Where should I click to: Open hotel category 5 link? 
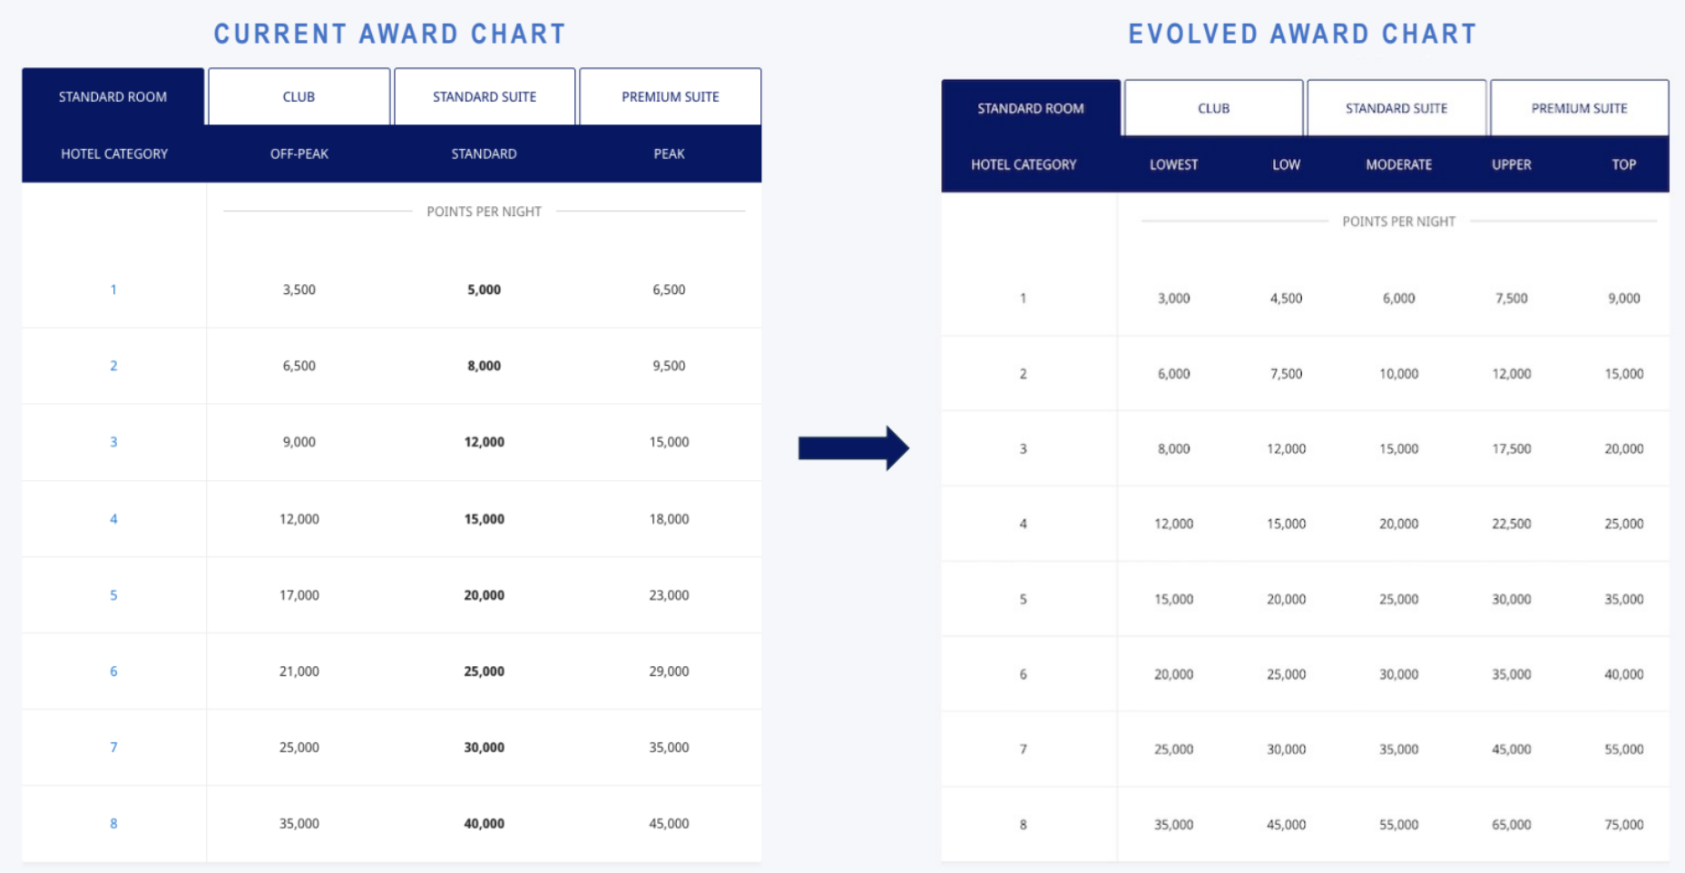tap(113, 594)
